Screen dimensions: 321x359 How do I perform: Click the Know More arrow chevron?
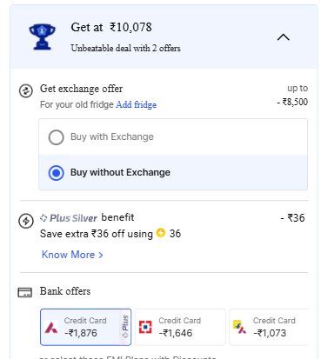pyautogui.click(x=101, y=255)
